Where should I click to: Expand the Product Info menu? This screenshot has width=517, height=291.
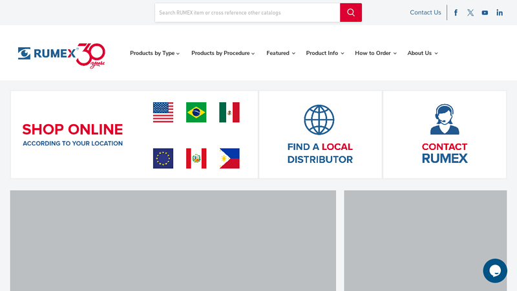(x=325, y=53)
